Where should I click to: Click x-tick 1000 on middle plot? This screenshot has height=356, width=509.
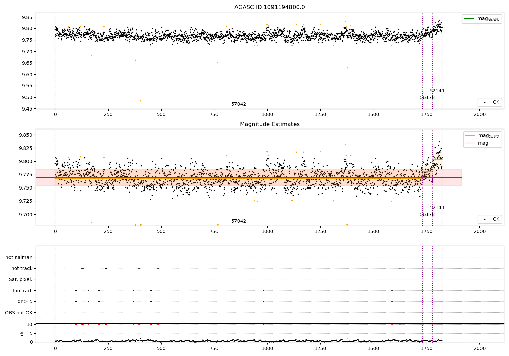point(267,232)
